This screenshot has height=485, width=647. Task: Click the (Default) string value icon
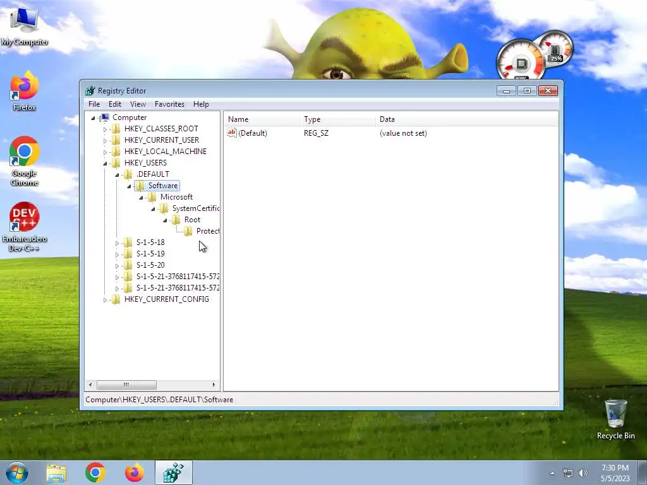(x=231, y=133)
